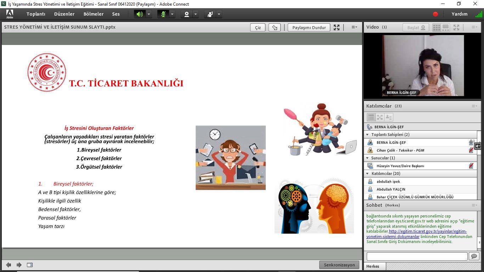Toggle the webcam icon in the top toolbar

pyautogui.click(x=186, y=14)
